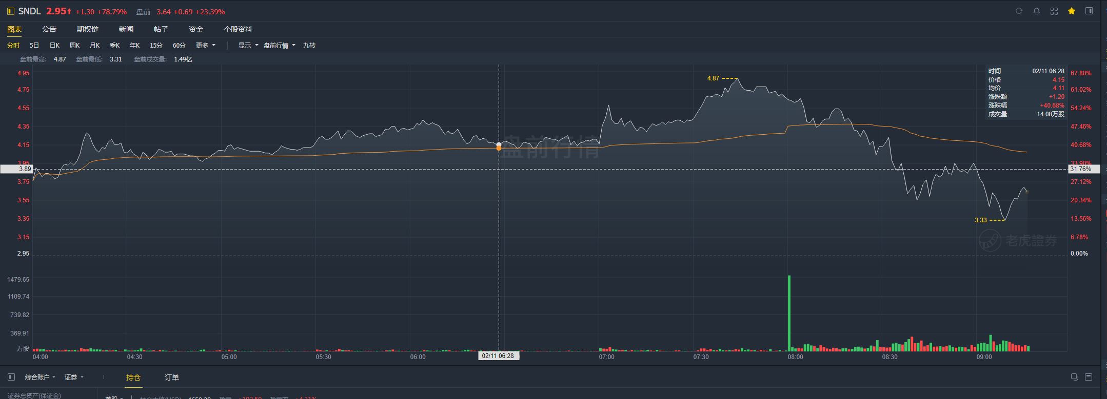Screen dimensions: 1107x399
Task: Expand the 更多 timeframe dropdown
Action: 206,46
